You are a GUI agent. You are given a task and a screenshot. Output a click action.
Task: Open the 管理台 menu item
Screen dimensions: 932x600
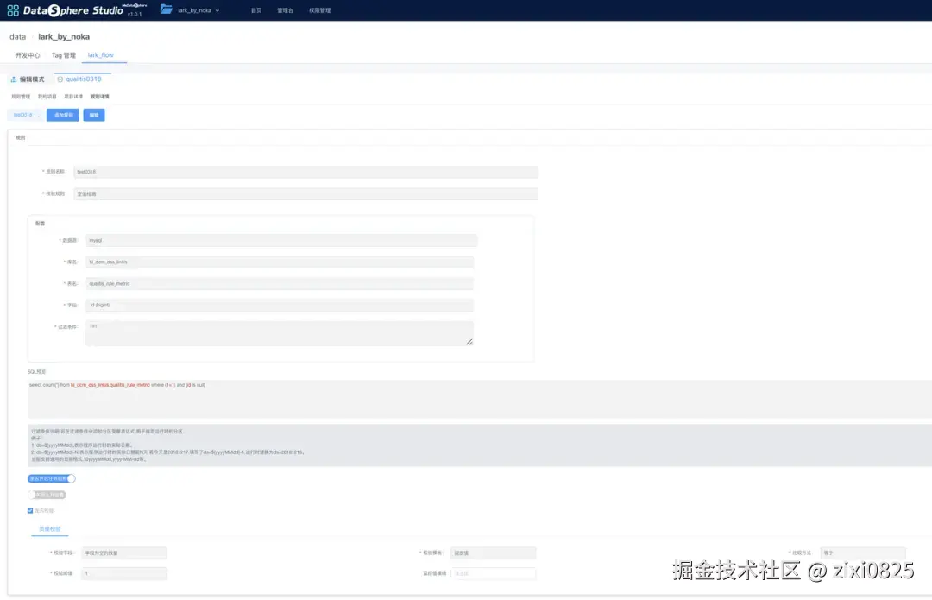(287, 10)
